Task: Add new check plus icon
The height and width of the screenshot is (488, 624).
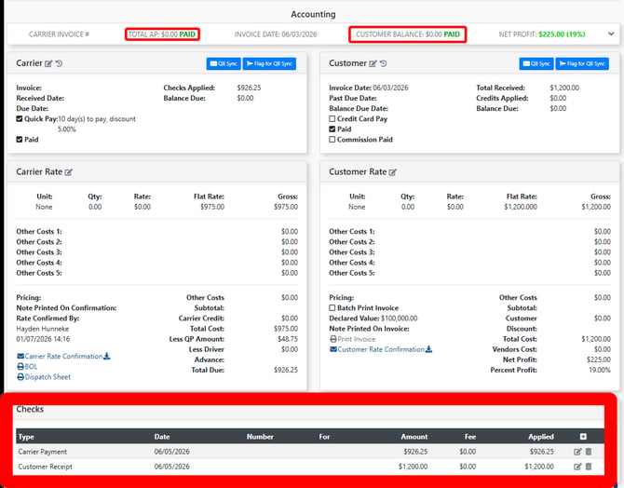Action: tap(583, 437)
